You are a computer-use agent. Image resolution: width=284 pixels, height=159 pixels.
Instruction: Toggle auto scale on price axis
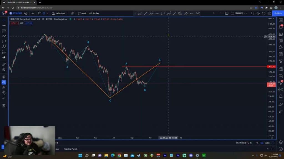click(267, 143)
